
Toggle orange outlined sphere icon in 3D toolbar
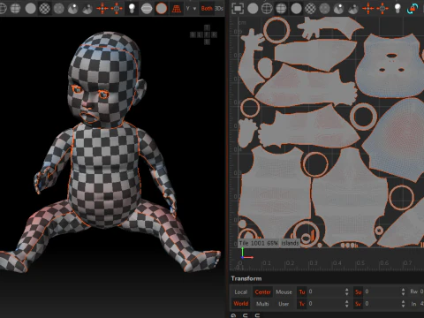pos(161,9)
